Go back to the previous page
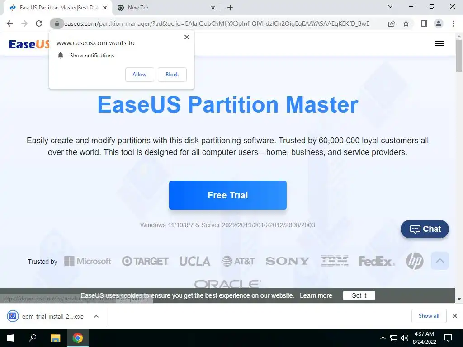463x347 pixels. [10, 23]
